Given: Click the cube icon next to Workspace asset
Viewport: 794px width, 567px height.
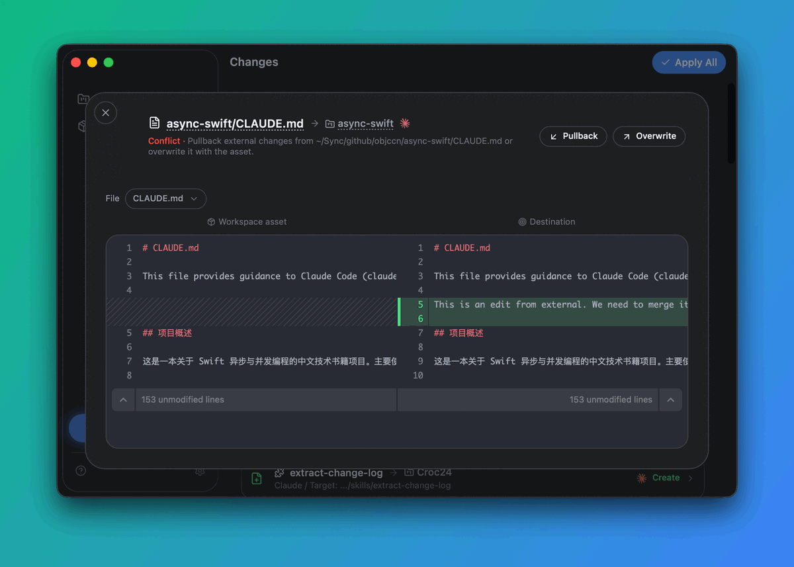Looking at the screenshot, I should point(211,222).
